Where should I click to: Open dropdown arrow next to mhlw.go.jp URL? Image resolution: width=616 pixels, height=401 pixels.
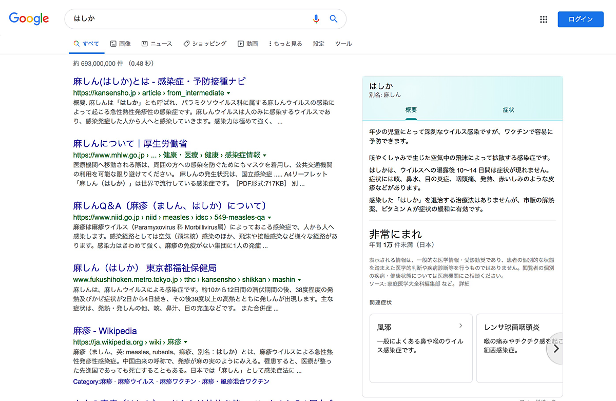point(265,155)
